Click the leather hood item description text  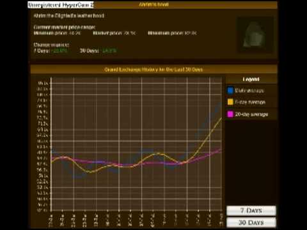pyautogui.click(x=69, y=16)
